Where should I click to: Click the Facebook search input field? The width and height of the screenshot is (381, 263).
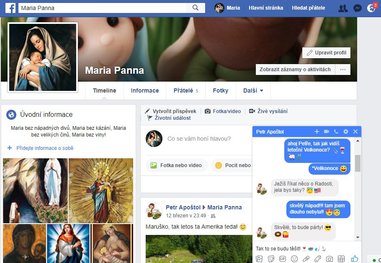(x=102, y=8)
